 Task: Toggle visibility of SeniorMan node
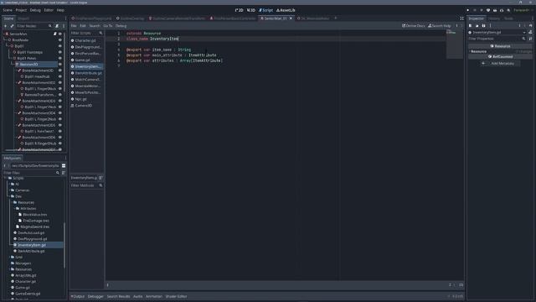(60, 34)
